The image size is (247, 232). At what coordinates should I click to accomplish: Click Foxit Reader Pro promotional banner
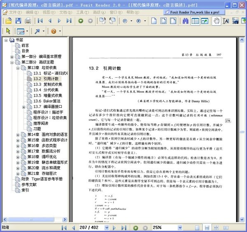(x=194, y=12)
